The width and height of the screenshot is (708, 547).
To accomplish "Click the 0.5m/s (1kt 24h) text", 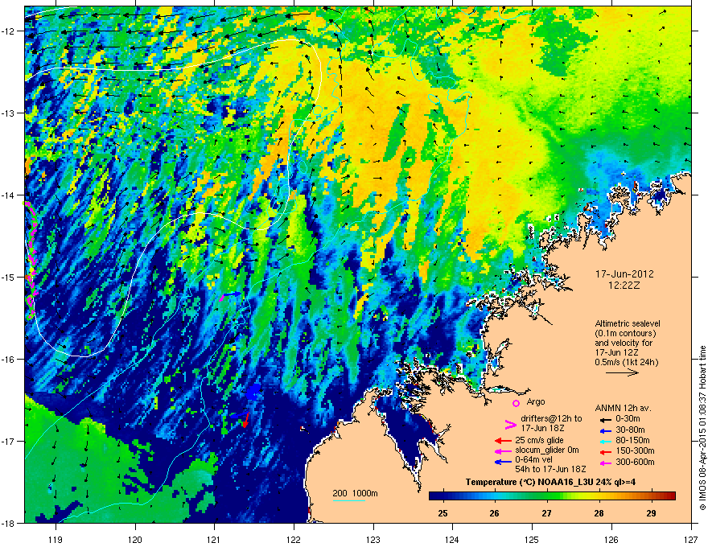I will [x=627, y=362].
